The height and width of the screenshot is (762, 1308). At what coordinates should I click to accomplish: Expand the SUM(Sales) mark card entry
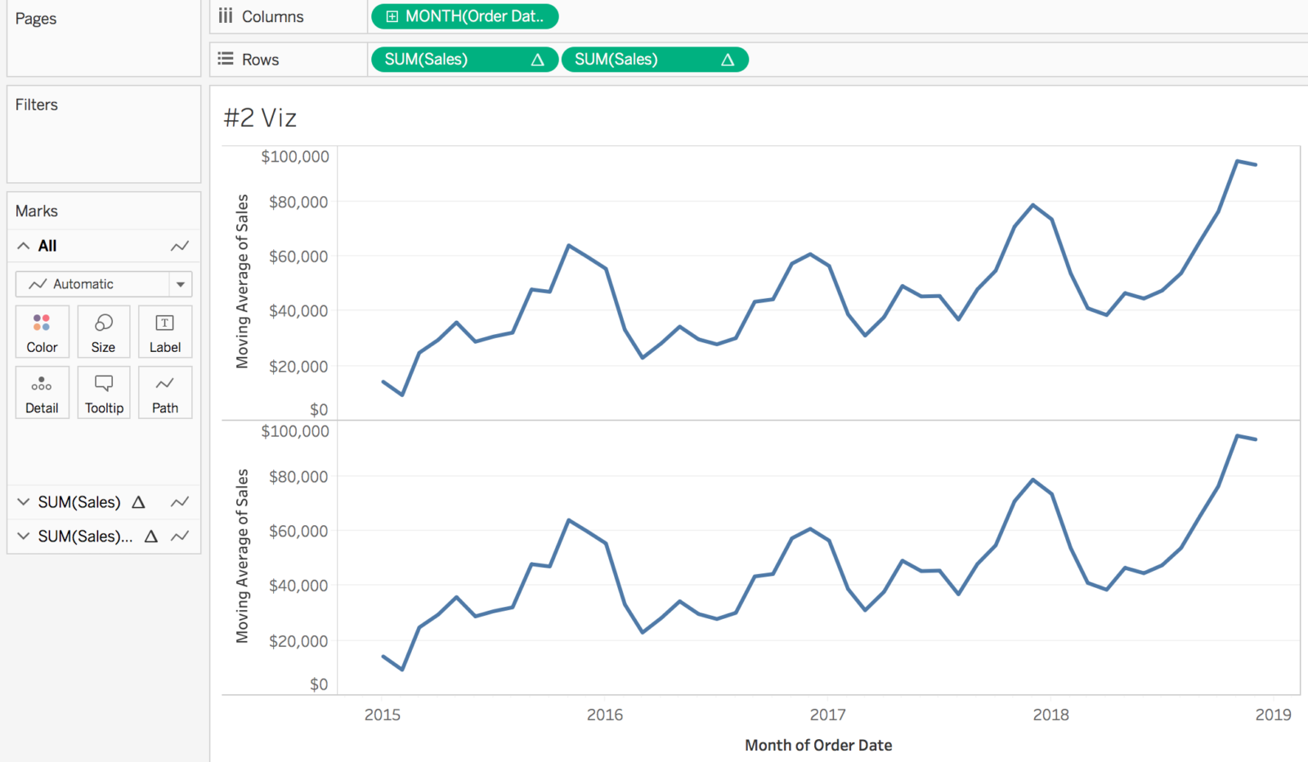click(23, 502)
